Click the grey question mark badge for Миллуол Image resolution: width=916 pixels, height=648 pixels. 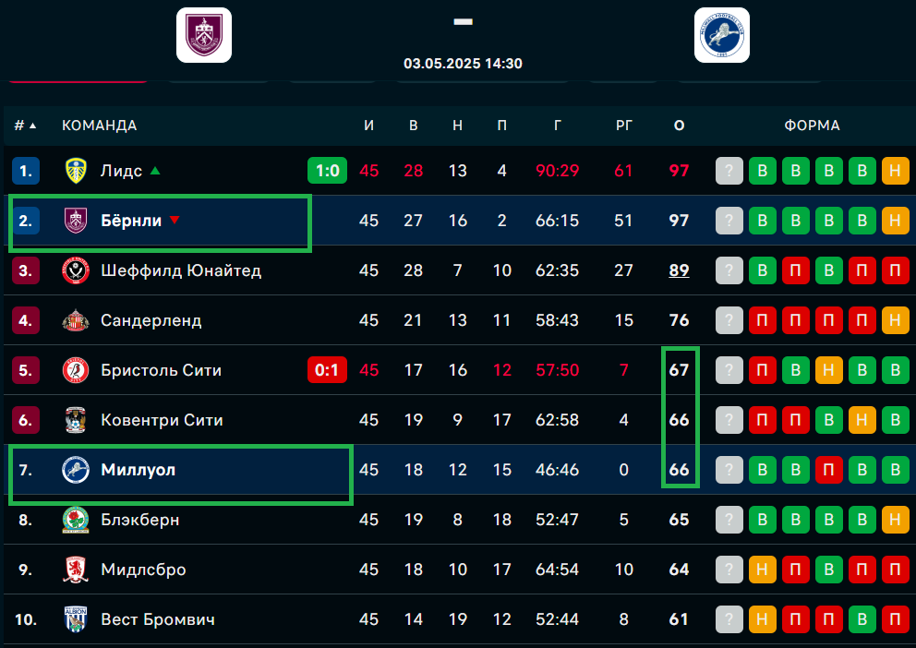tap(729, 470)
